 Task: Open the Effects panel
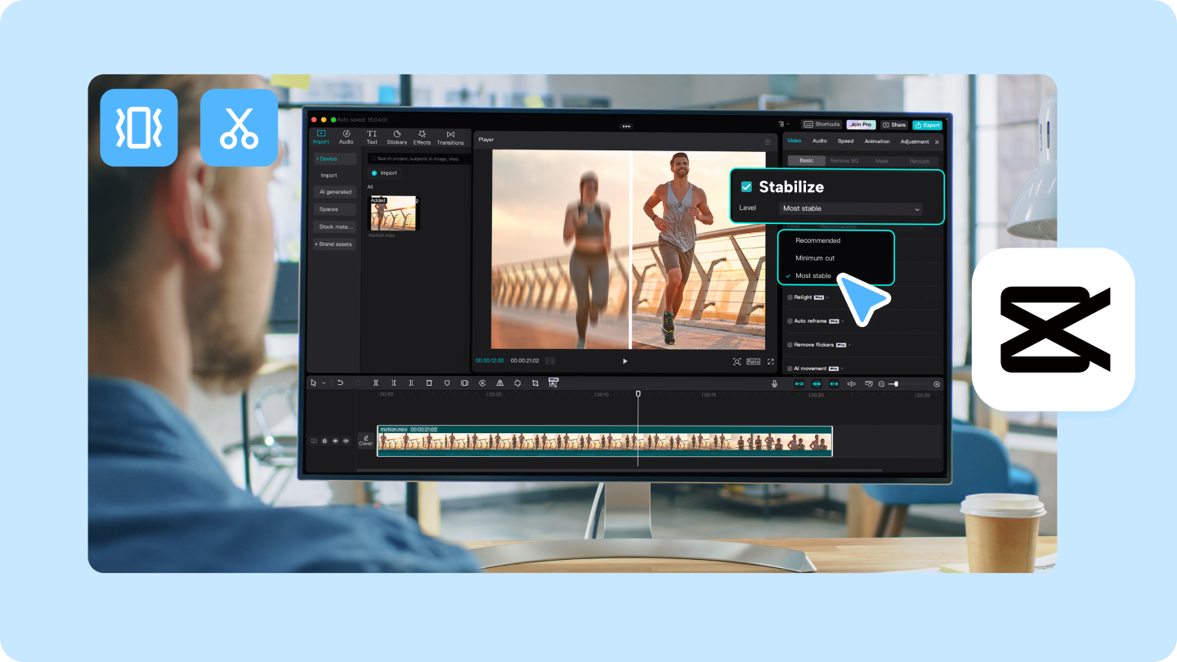(422, 136)
